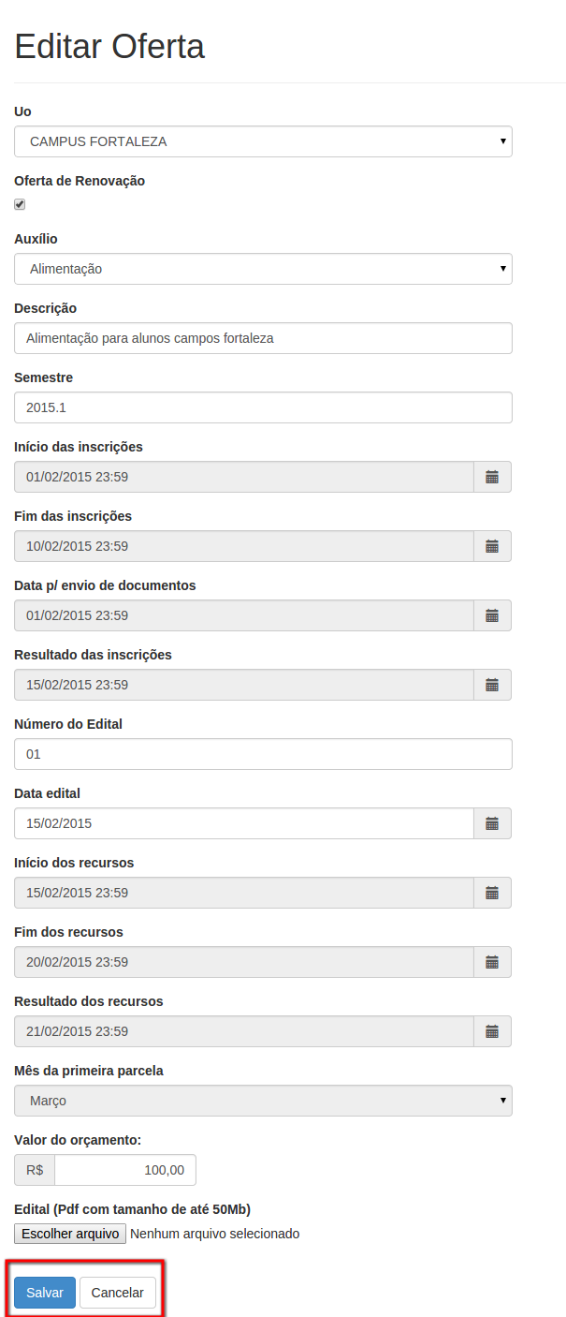
Task: Open Mês da primeira parcela dropdown
Action: pyautogui.click(x=263, y=1101)
